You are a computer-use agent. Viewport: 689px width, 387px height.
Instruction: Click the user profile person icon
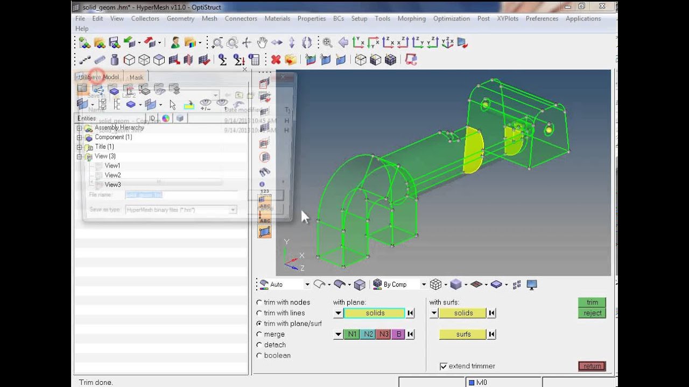[175, 42]
